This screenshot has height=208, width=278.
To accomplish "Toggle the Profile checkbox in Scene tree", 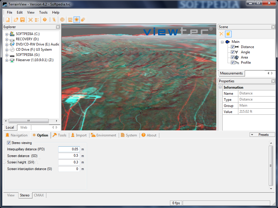I will coord(233,63).
